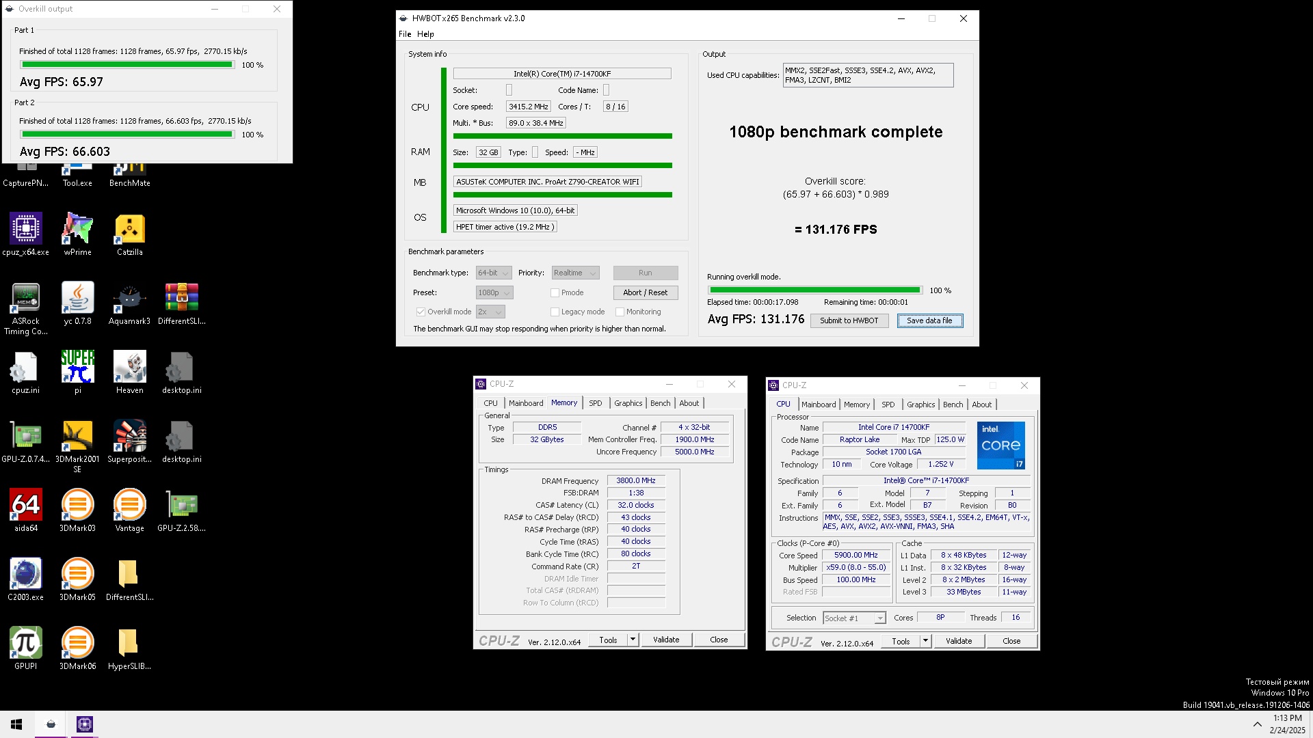Open Preset 1080p dropdown
1313x738 pixels.
494,292
